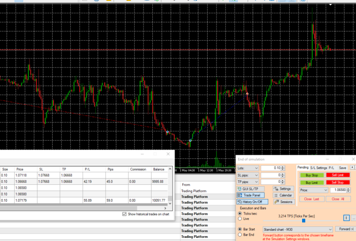Open the Sessions tool
This screenshot has height=241, width=356.
coord(283,202)
